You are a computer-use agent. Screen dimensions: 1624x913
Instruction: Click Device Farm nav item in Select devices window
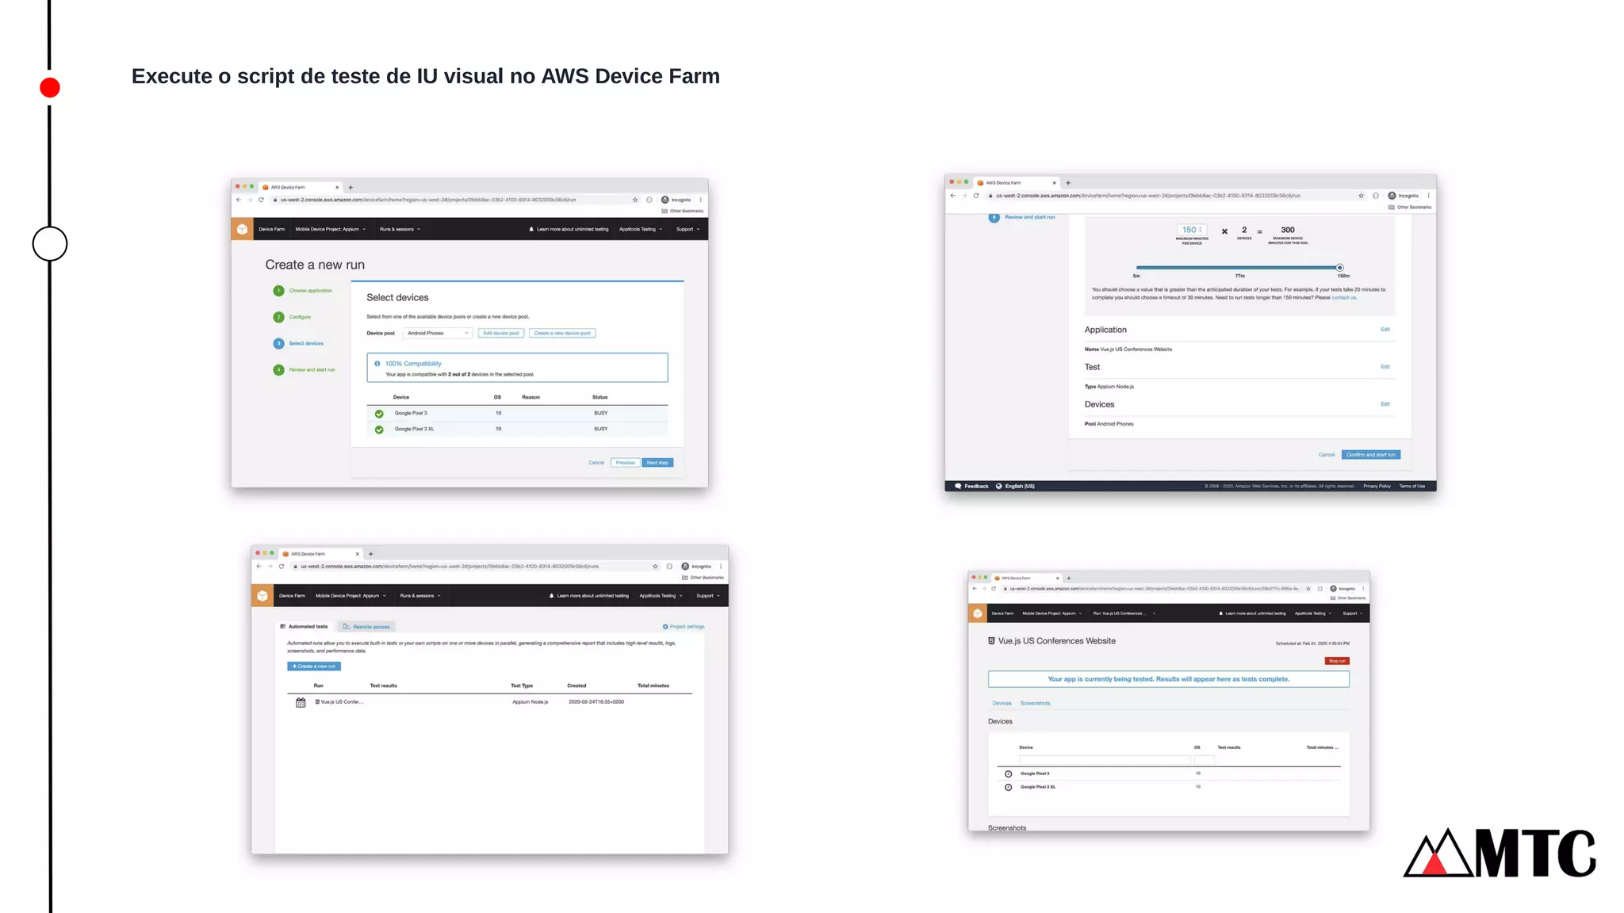click(x=272, y=229)
